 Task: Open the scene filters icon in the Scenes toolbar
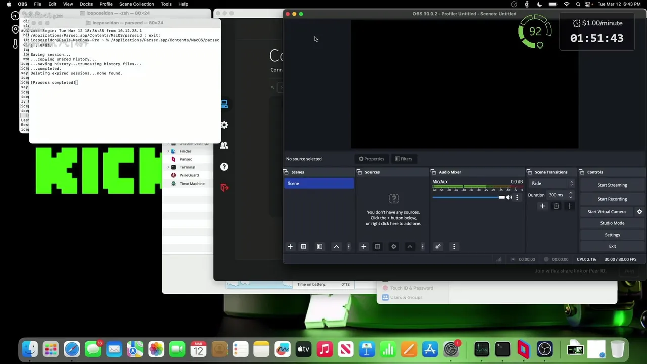(x=319, y=247)
